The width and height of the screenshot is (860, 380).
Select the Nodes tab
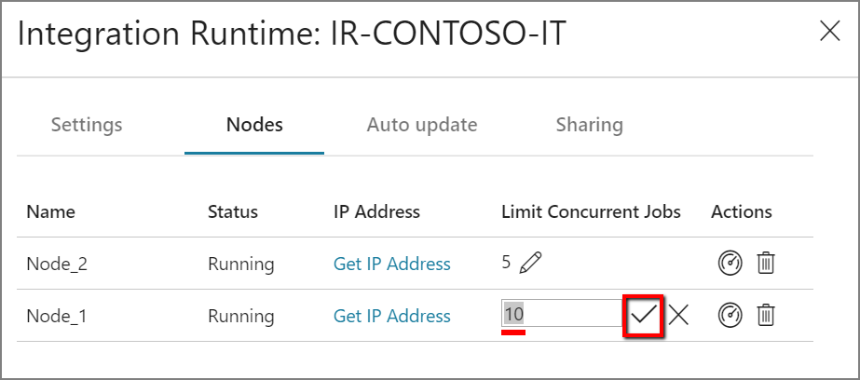[x=254, y=125]
